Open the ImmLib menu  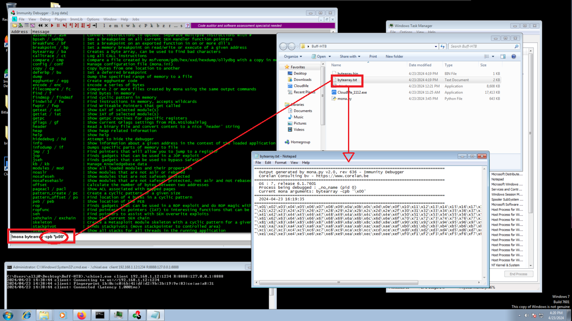tap(76, 19)
